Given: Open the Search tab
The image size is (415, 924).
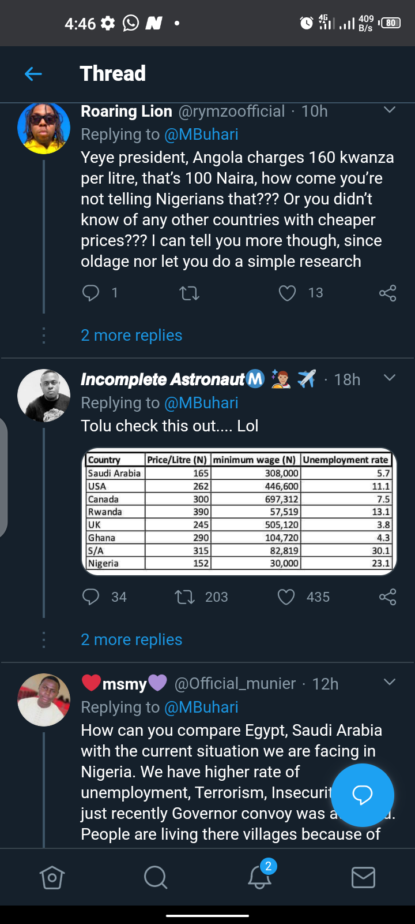Looking at the screenshot, I should 156,878.
